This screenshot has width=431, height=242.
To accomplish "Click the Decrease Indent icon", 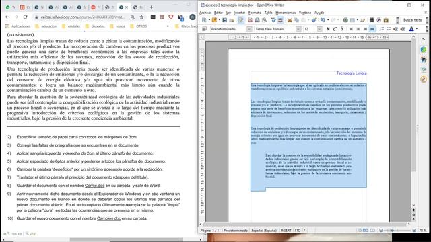I will (x=395, y=29).
